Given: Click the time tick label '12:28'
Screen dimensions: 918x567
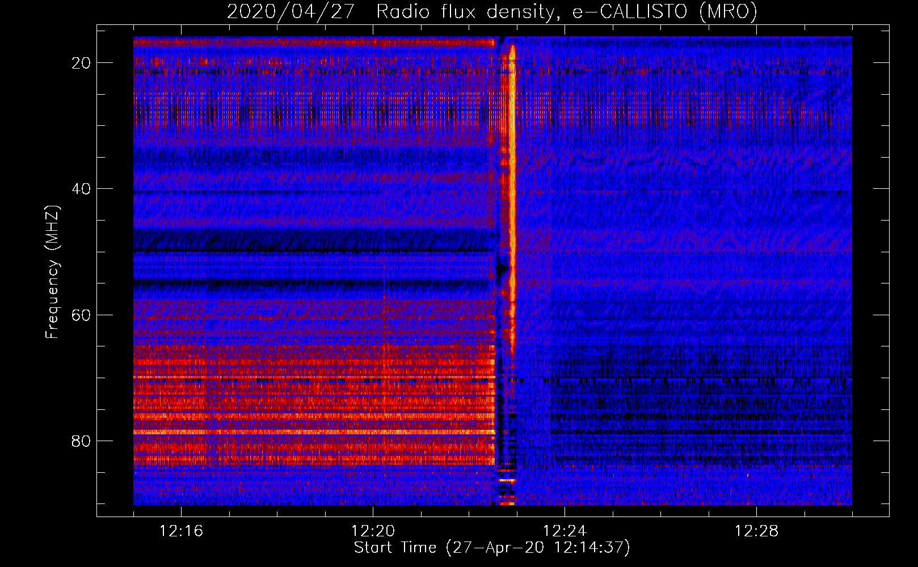Looking at the screenshot, I should pos(756,531).
